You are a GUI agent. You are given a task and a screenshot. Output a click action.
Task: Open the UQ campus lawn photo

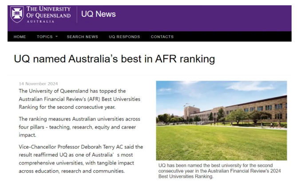pyautogui.click(x=221, y=120)
